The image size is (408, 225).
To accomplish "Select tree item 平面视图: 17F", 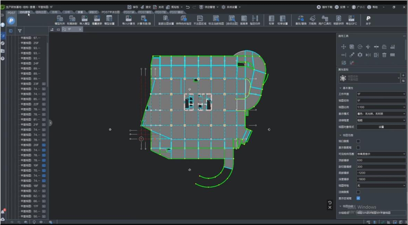I will click(30, 206).
